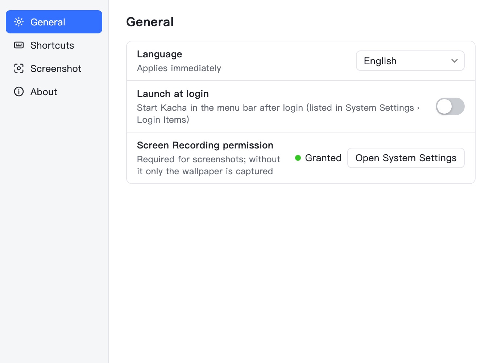Image resolution: width=493 pixels, height=363 pixels.
Task: Click the Shortcuts keyboard icon
Action: click(x=19, y=45)
